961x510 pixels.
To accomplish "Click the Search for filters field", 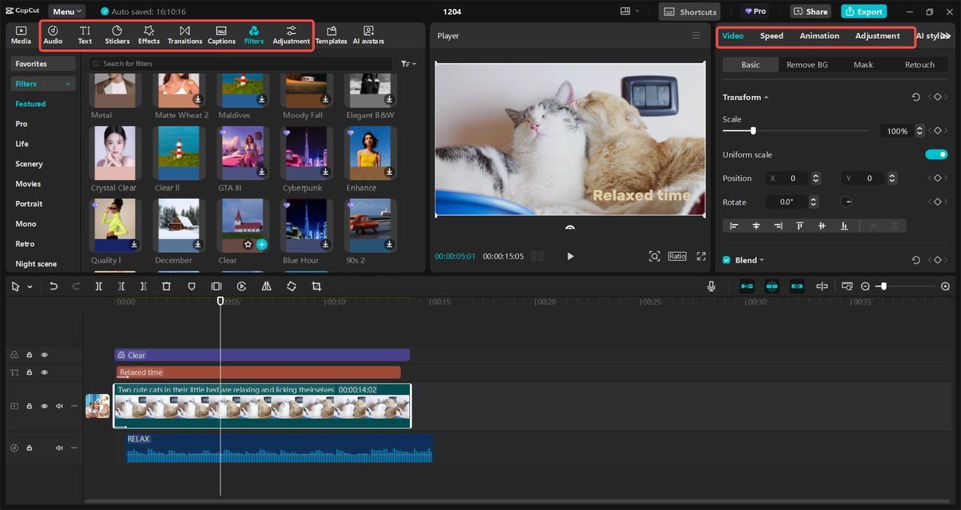I will [x=240, y=64].
